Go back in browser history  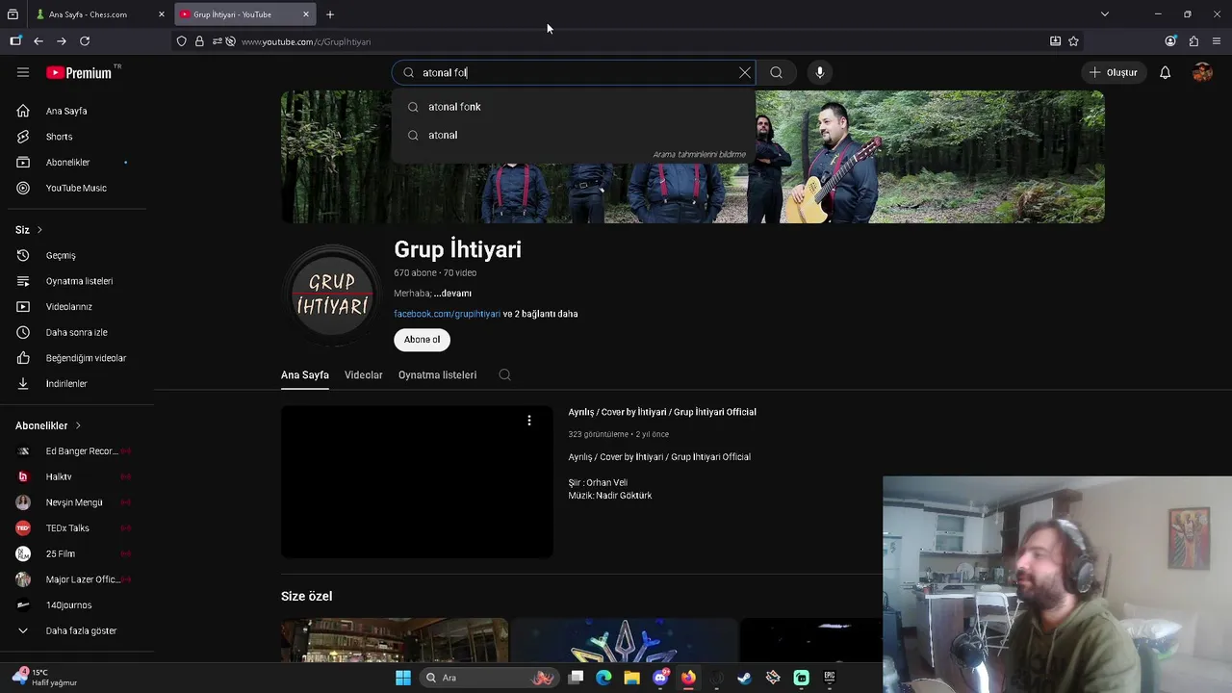click(x=38, y=41)
